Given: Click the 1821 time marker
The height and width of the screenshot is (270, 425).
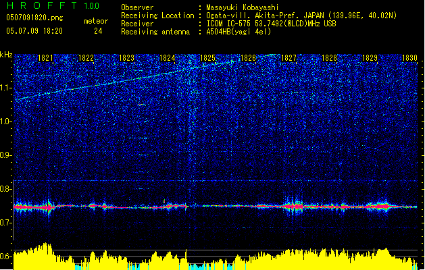Looking at the screenshot, I should [45, 58].
